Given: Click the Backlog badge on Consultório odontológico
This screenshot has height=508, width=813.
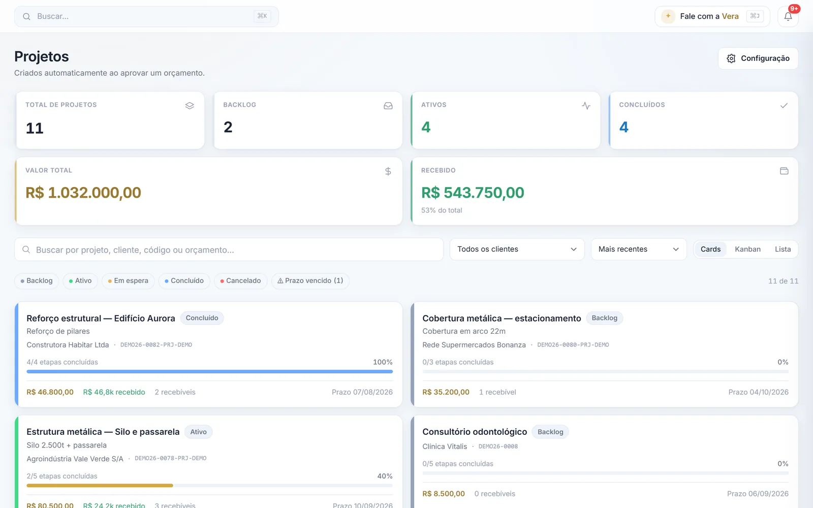Looking at the screenshot, I should point(550,432).
